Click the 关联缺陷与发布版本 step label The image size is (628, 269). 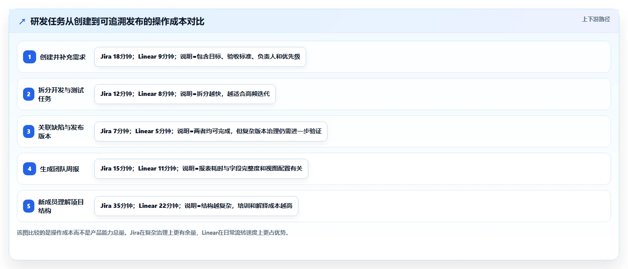(61, 131)
